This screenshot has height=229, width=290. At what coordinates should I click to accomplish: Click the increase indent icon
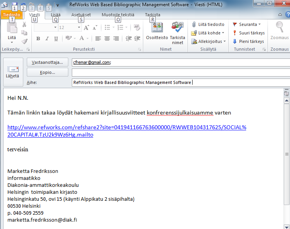137,38
